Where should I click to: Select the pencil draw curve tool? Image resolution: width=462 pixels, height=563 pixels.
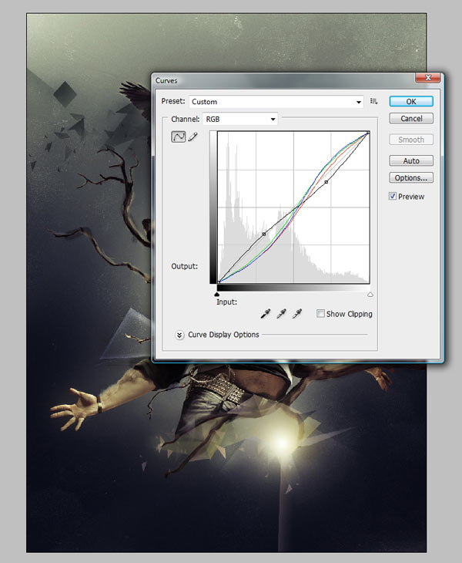click(192, 137)
